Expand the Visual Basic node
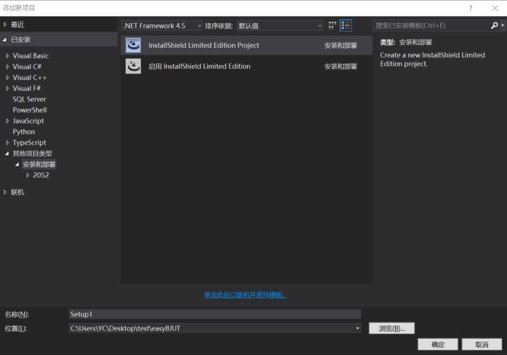This screenshot has width=507, height=355. 8,56
